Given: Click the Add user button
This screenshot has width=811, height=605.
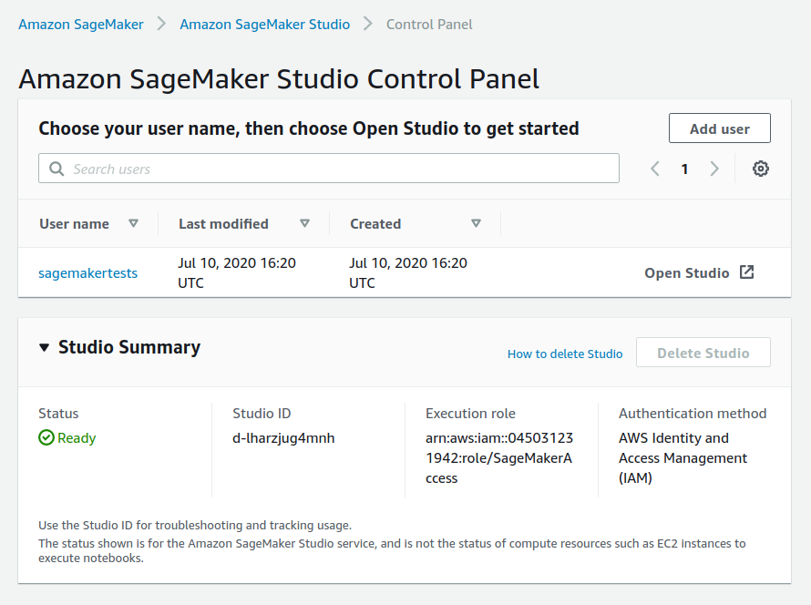Looking at the screenshot, I should [x=720, y=128].
